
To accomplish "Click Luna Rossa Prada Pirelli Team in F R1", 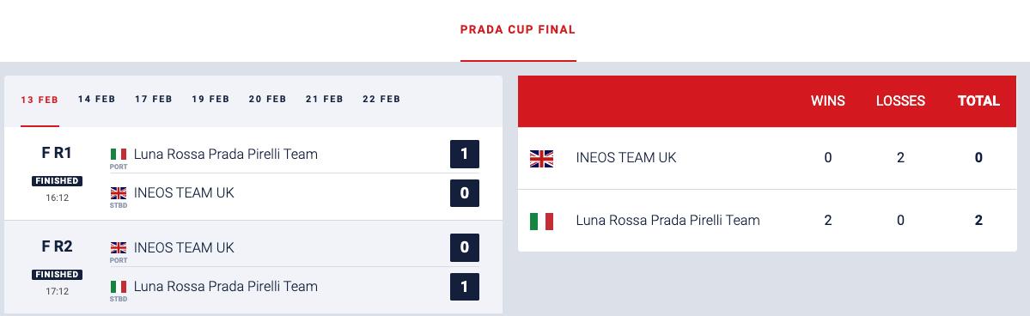I will pyautogui.click(x=225, y=155).
